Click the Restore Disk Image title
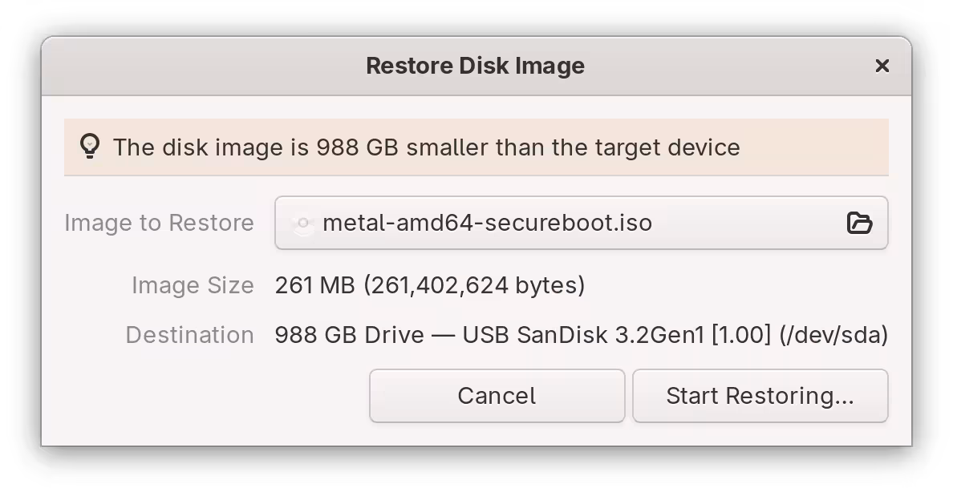The width and height of the screenshot is (953, 492). (476, 66)
